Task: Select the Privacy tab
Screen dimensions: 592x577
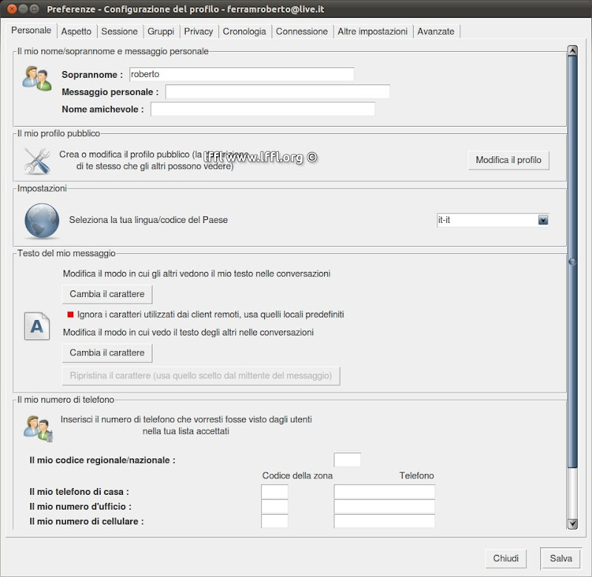Action: (198, 31)
